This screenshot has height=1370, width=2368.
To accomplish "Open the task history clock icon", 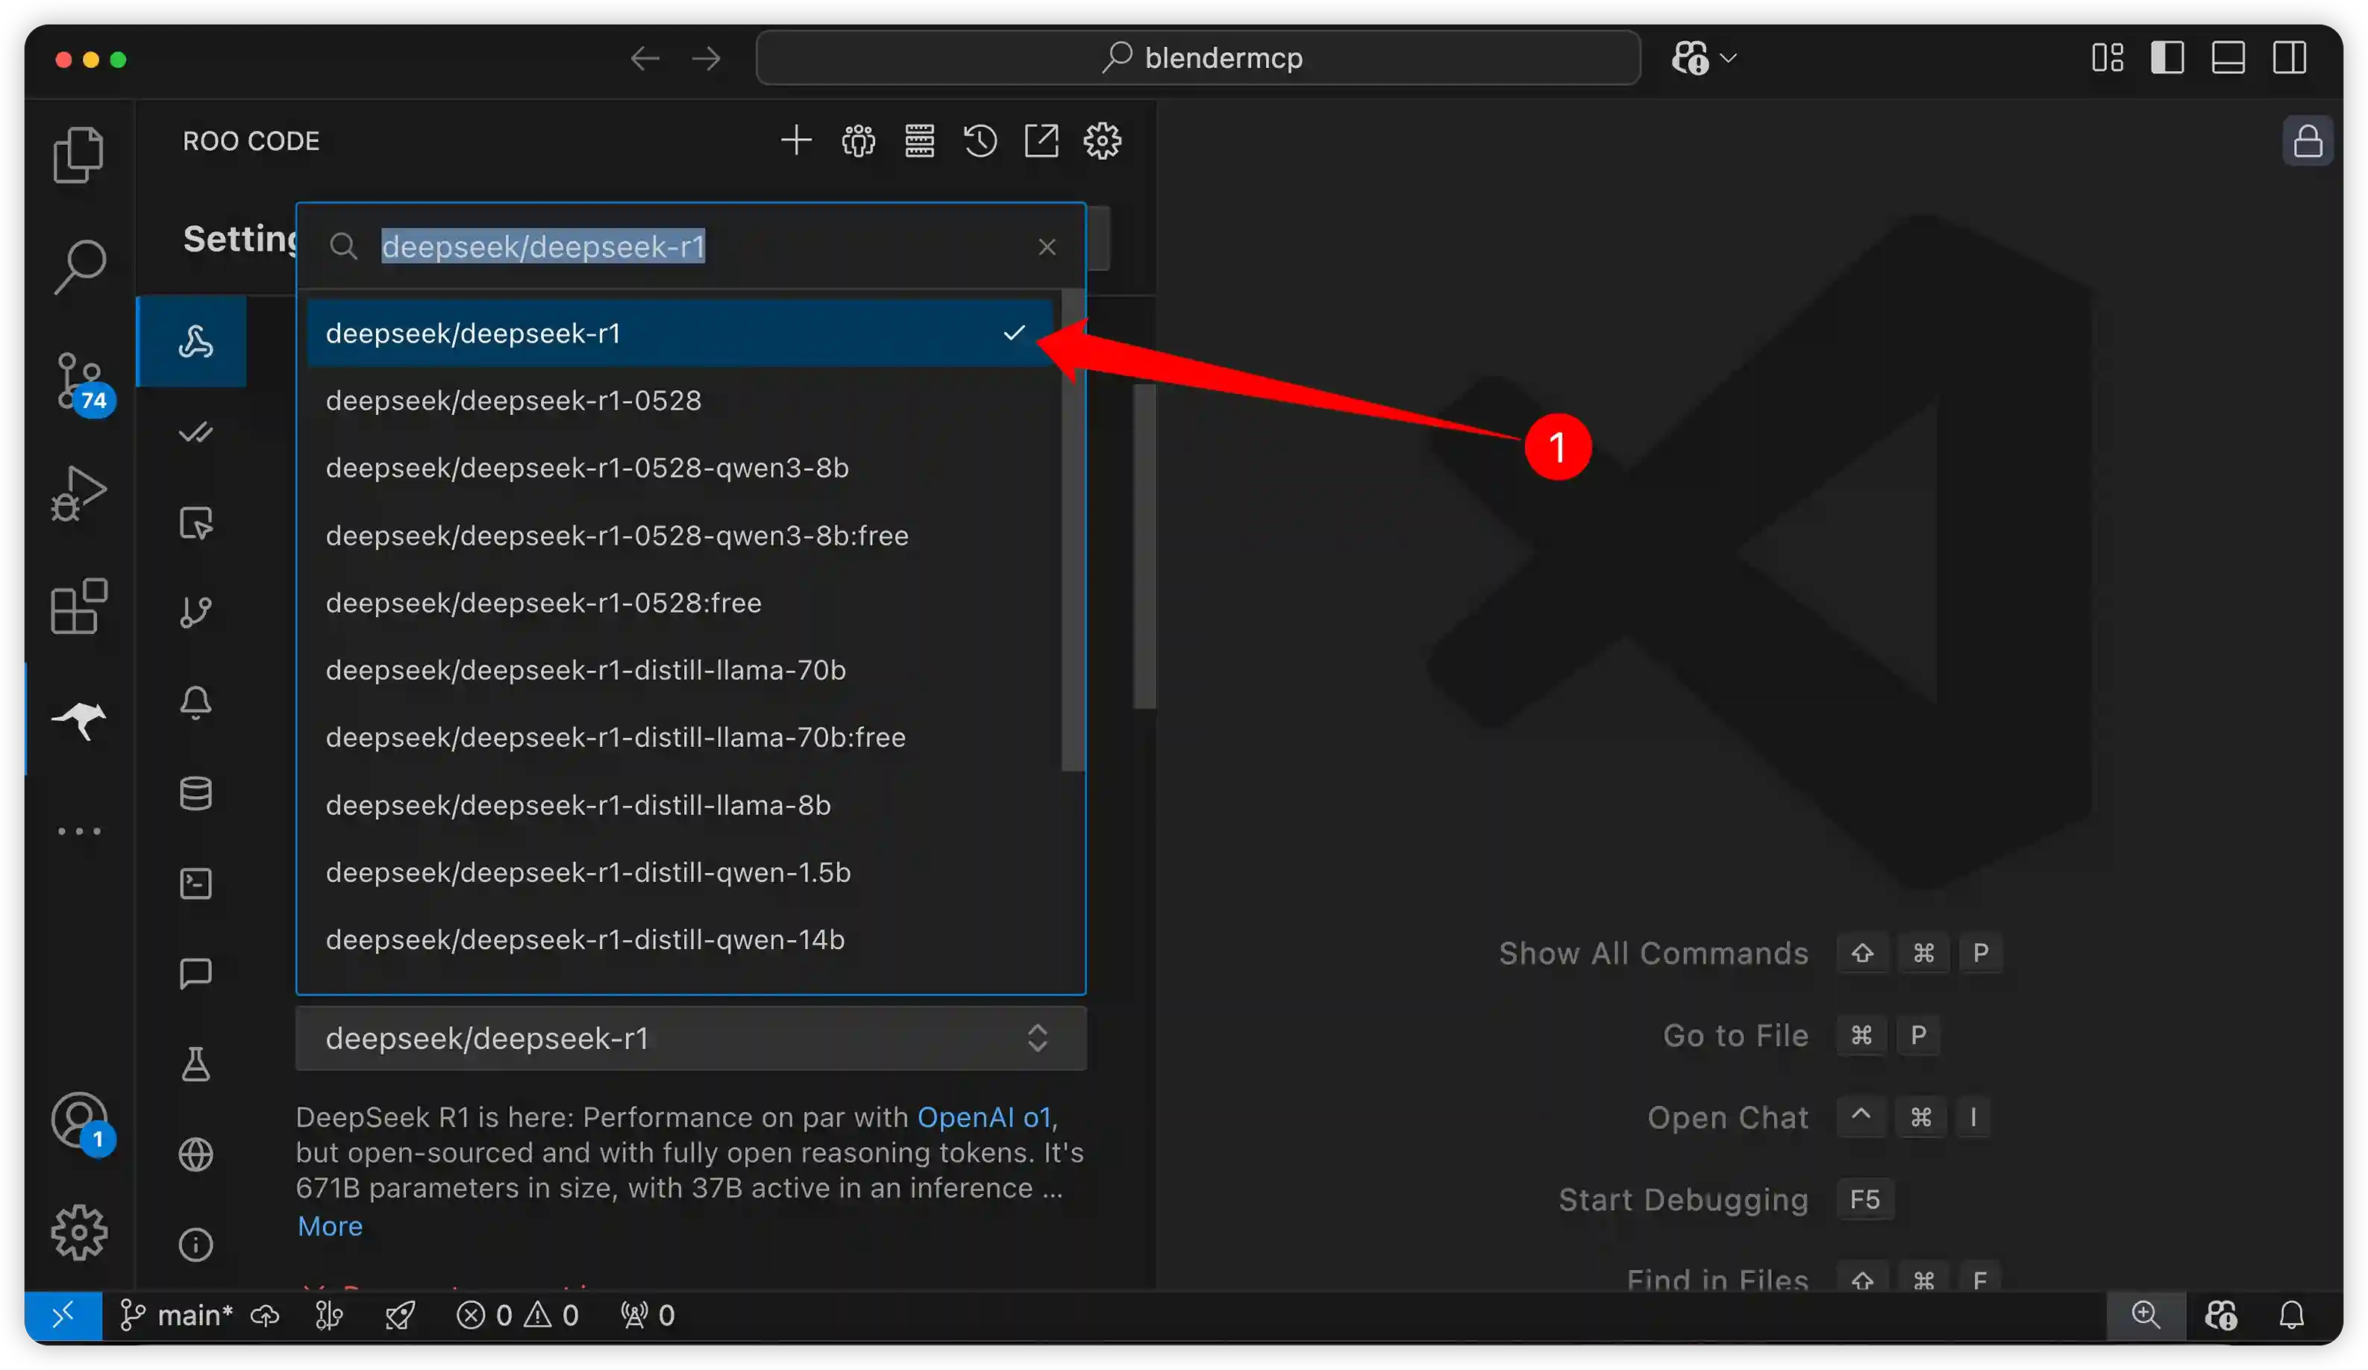I will click(980, 140).
